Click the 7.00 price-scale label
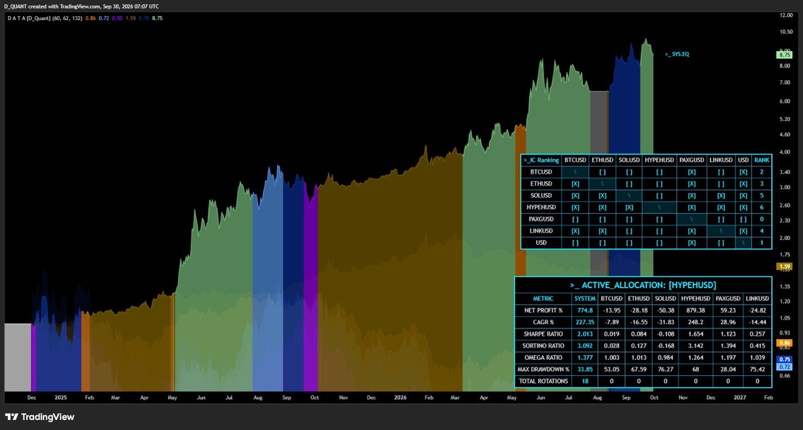The height and width of the screenshot is (430, 803). [x=784, y=82]
